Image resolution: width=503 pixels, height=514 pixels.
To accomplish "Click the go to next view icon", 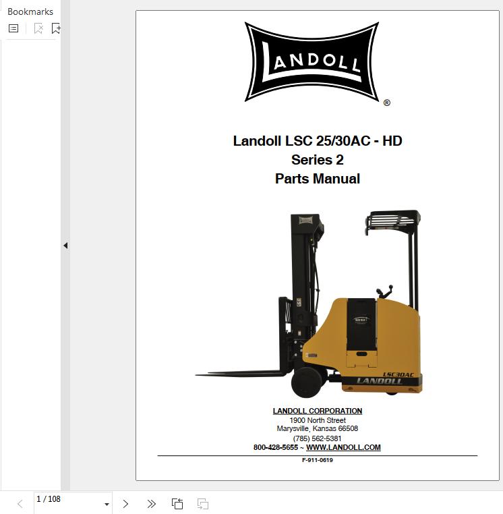I will point(203,504).
